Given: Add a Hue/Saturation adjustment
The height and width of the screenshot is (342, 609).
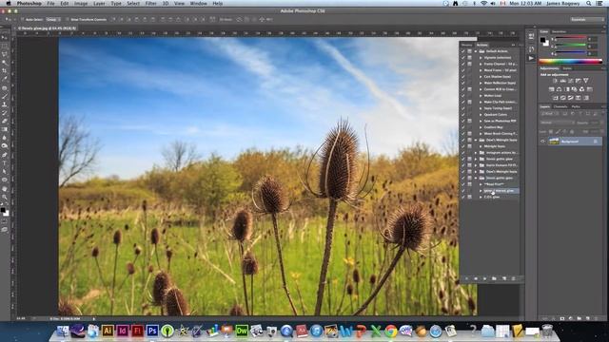Looking at the screenshot, I should pos(552,89).
